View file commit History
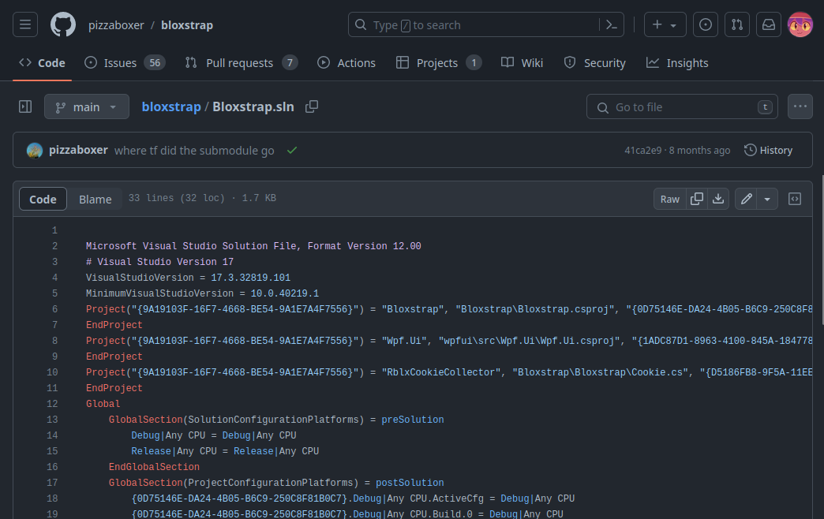The height and width of the screenshot is (519, 824). point(768,150)
